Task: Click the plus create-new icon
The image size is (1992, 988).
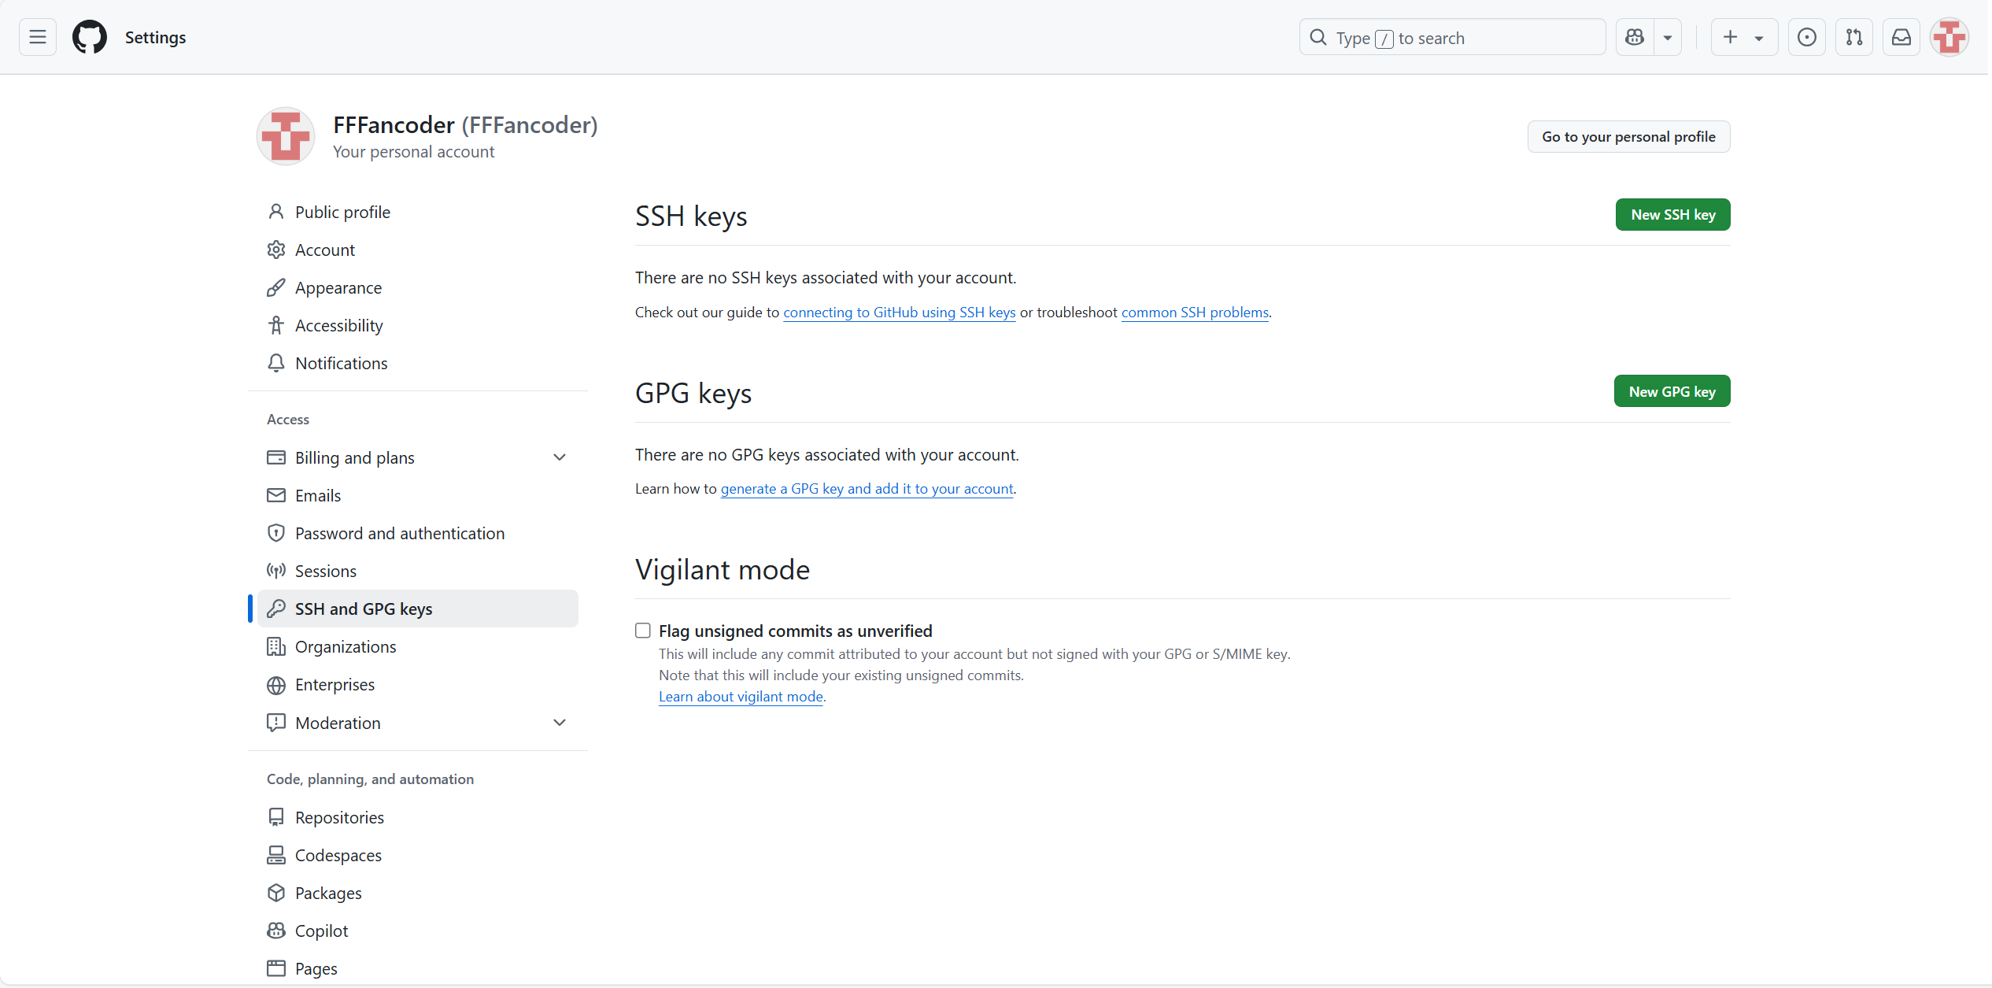Action: (1730, 37)
